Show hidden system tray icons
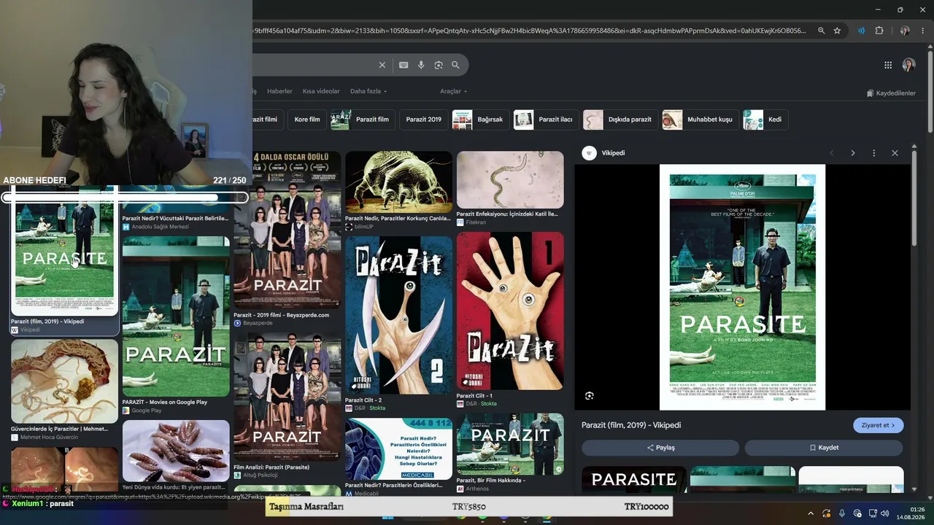The image size is (934, 525). tap(810, 513)
